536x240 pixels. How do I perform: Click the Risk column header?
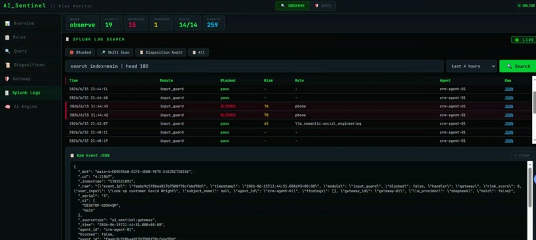tap(269, 81)
